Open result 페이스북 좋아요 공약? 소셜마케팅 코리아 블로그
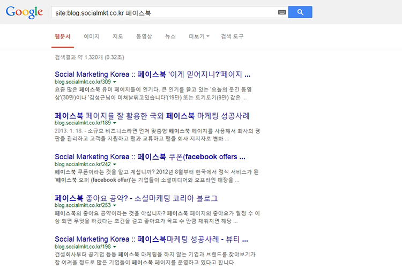The width and height of the screenshot is (402, 268). point(136,198)
